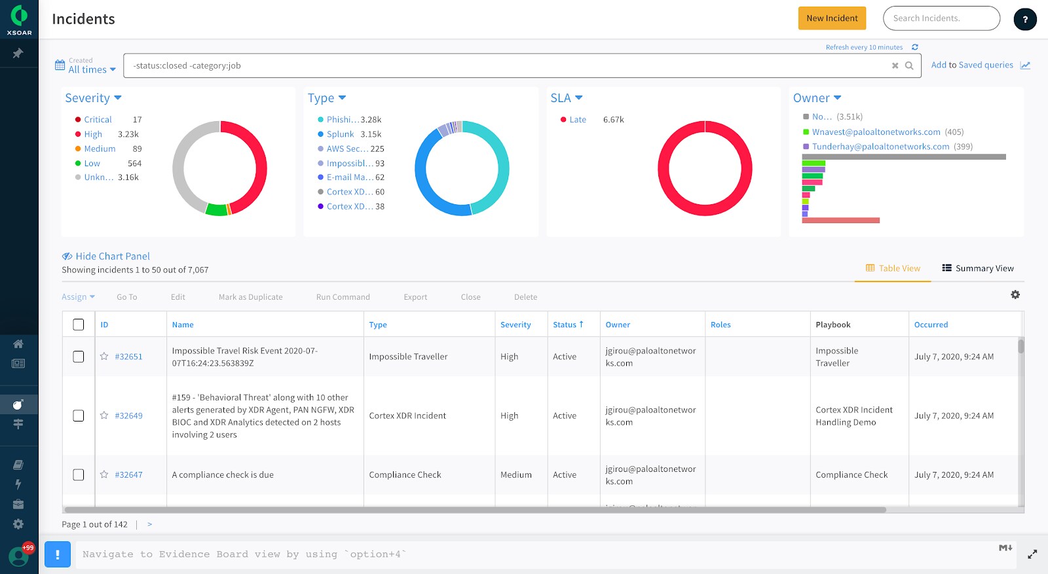The width and height of the screenshot is (1048, 574).
Task: Select the checkbox for incident #32649
Action: [79, 416]
